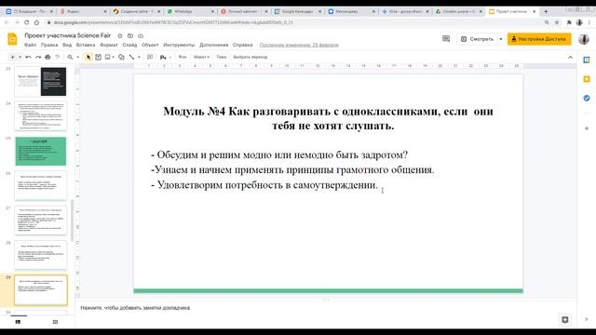Open the shape insertion tool
The image size is (596, 335).
pos(121,57)
